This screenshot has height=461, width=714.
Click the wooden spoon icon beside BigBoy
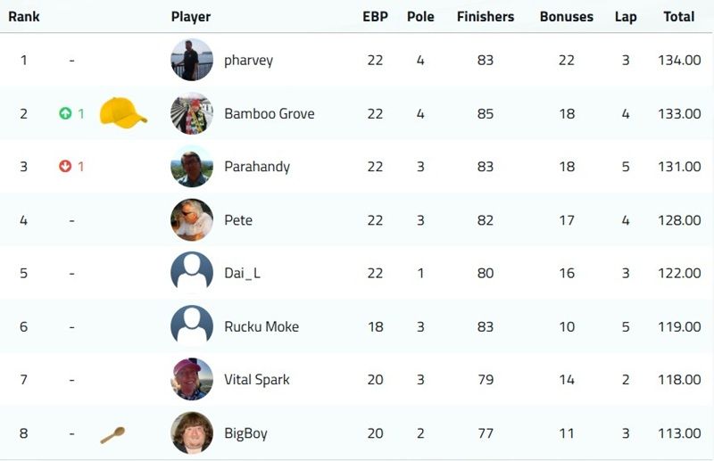pyautogui.click(x=112, y=435)
